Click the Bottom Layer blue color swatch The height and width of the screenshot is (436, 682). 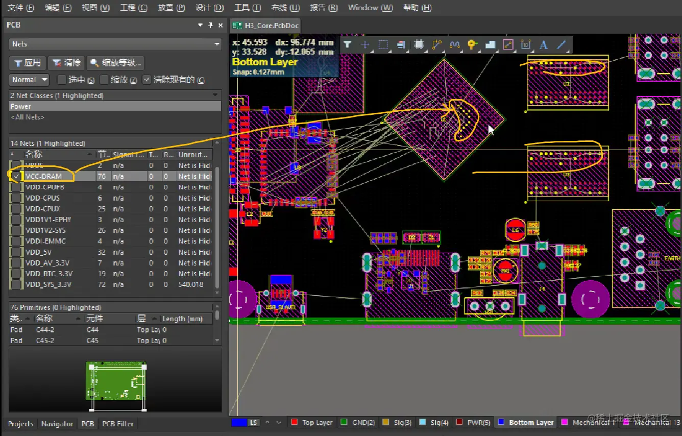click(501, 422)
